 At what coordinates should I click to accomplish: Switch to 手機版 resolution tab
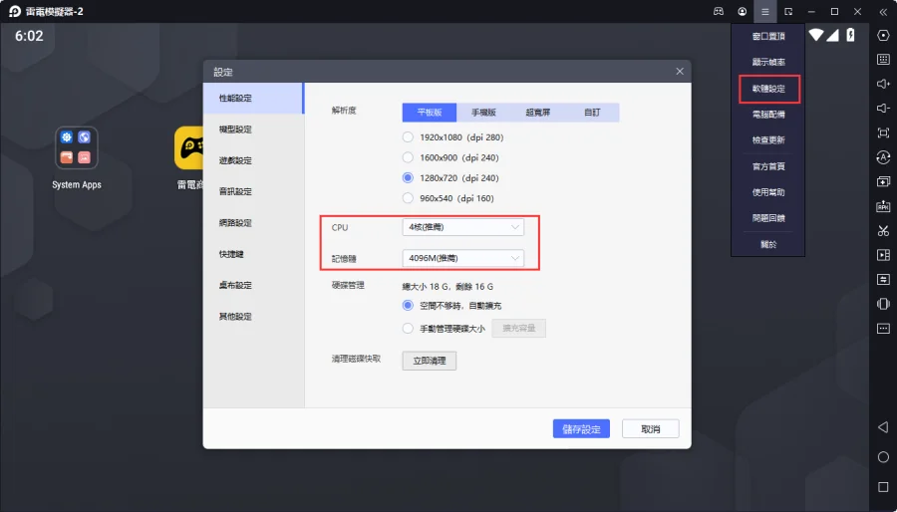[x=483, y=113]
